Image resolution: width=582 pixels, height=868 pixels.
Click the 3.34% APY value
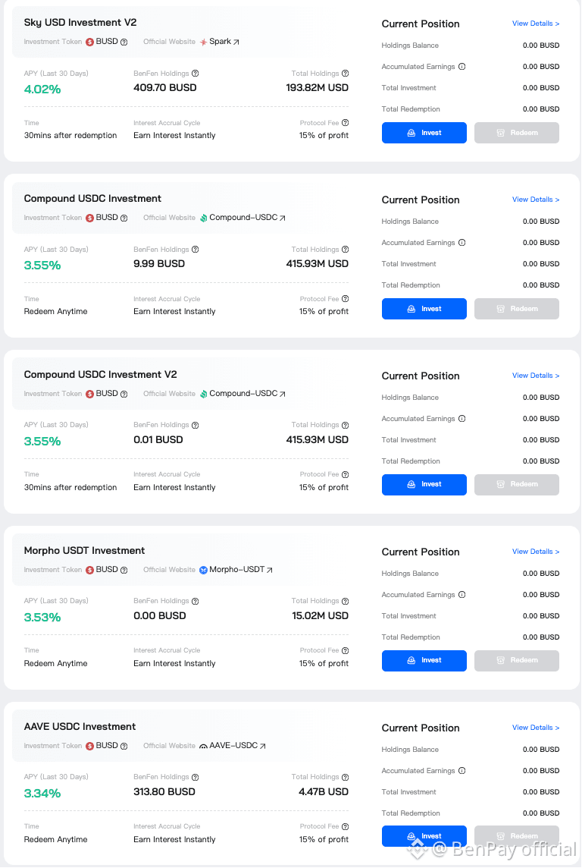(x=42, y=794)
